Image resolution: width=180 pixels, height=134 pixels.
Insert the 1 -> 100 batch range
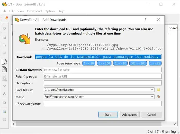point(104,63)
